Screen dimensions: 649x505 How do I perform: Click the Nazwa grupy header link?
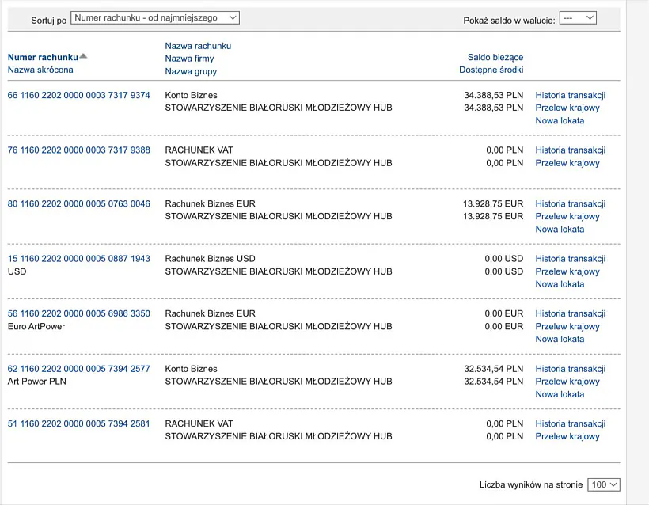(191, 71)
